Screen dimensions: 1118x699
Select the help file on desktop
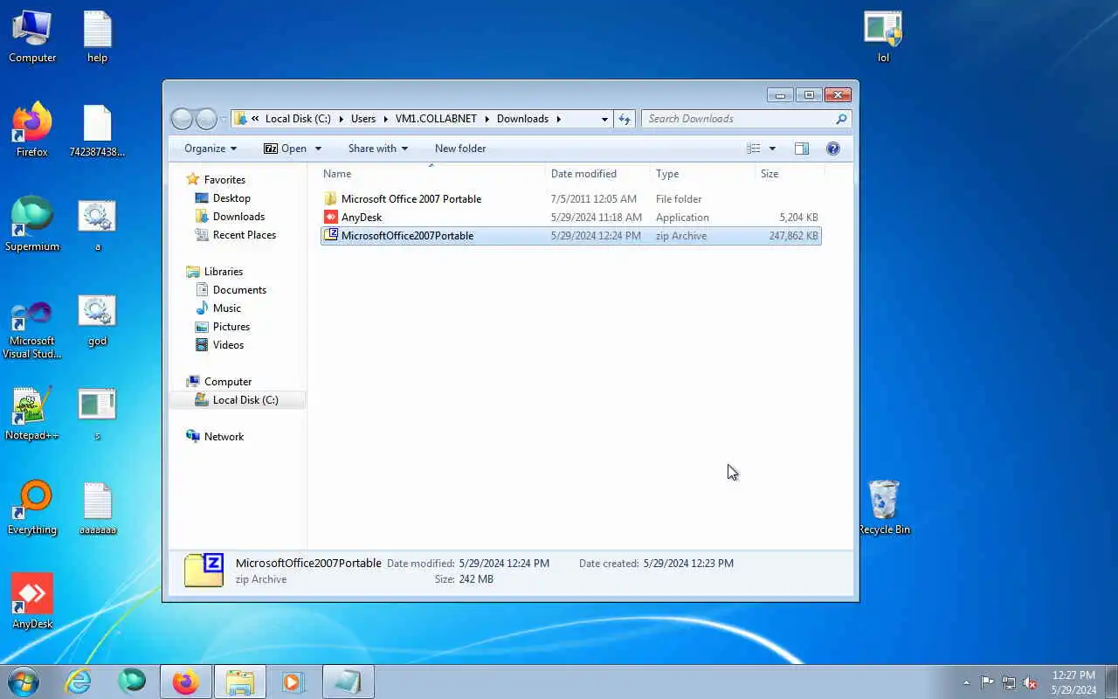pos(97,36)
